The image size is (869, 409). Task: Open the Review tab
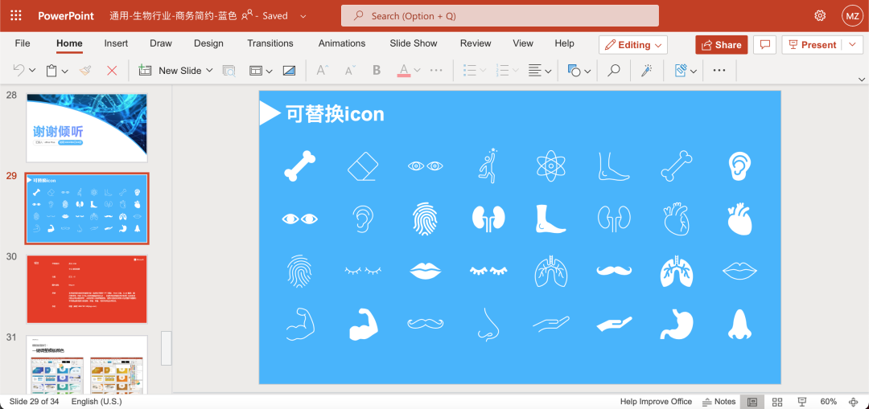(x=476, y=43)
